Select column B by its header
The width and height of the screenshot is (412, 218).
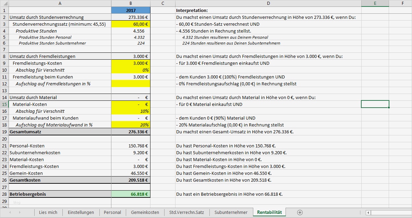click(x=131, y=3)
